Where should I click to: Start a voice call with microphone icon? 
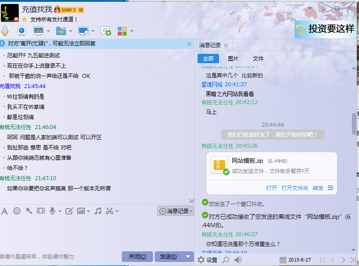pos(5,31)
